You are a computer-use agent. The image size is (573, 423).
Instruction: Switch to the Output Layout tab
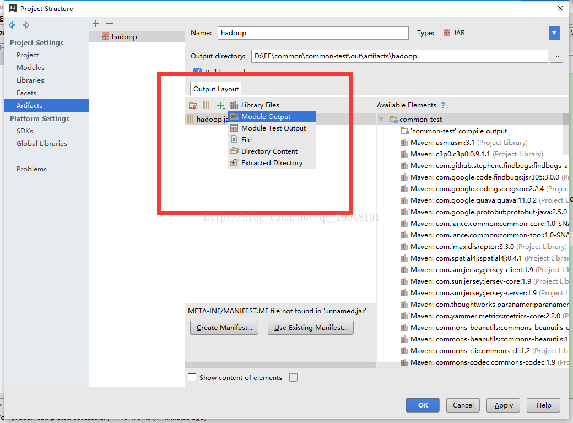[x=215, y=89]
